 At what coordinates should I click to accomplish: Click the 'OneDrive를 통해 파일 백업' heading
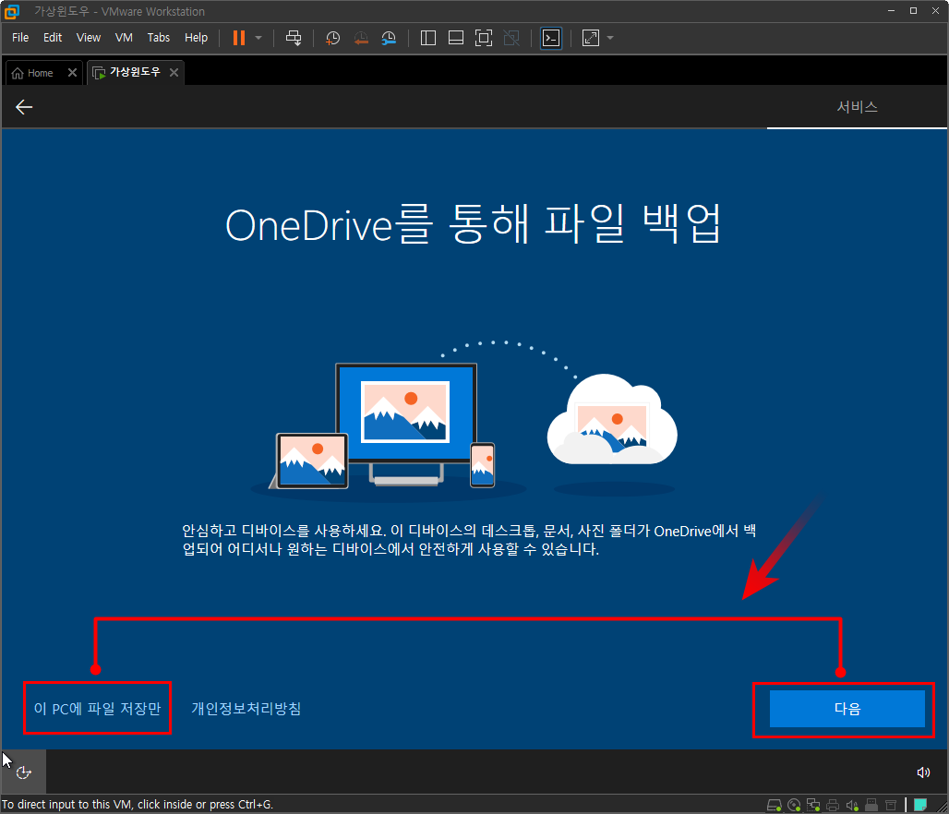[x=474, y=224]
